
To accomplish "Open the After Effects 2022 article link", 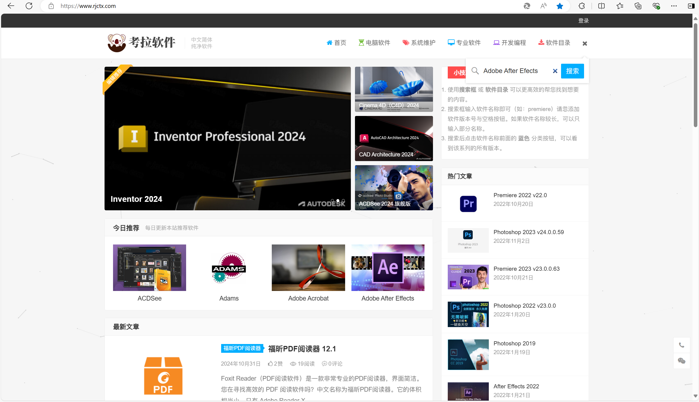I will [x=516, y=386].
